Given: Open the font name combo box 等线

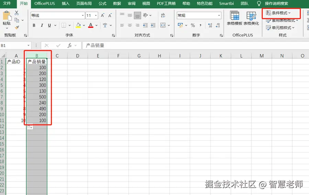Looking at the screenshot, I should (58, 15).
